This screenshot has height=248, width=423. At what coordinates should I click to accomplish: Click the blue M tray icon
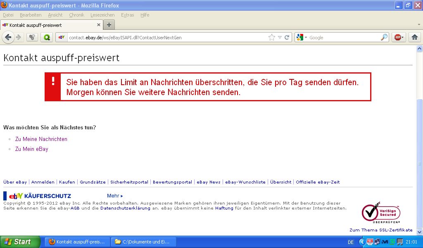click(x=385, y=242)
